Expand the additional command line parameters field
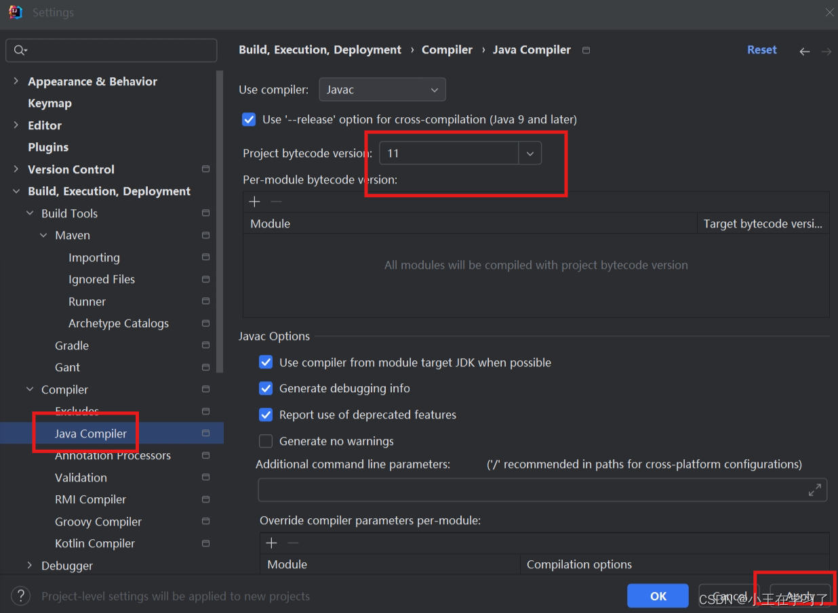Screen dimensions: 838x613 815,490
